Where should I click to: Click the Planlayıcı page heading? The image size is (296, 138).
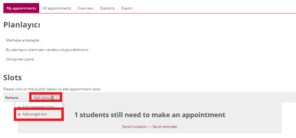point(22,25)
